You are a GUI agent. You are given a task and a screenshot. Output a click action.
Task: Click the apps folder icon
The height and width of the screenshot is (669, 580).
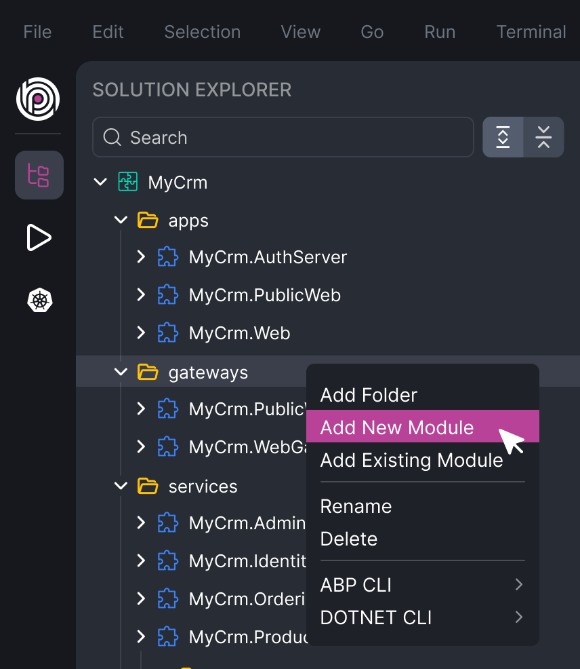click(x=148, y=220)
